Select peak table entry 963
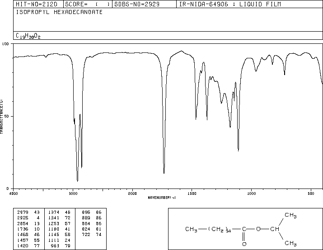The image size is (323, 250). click(55, 246)
